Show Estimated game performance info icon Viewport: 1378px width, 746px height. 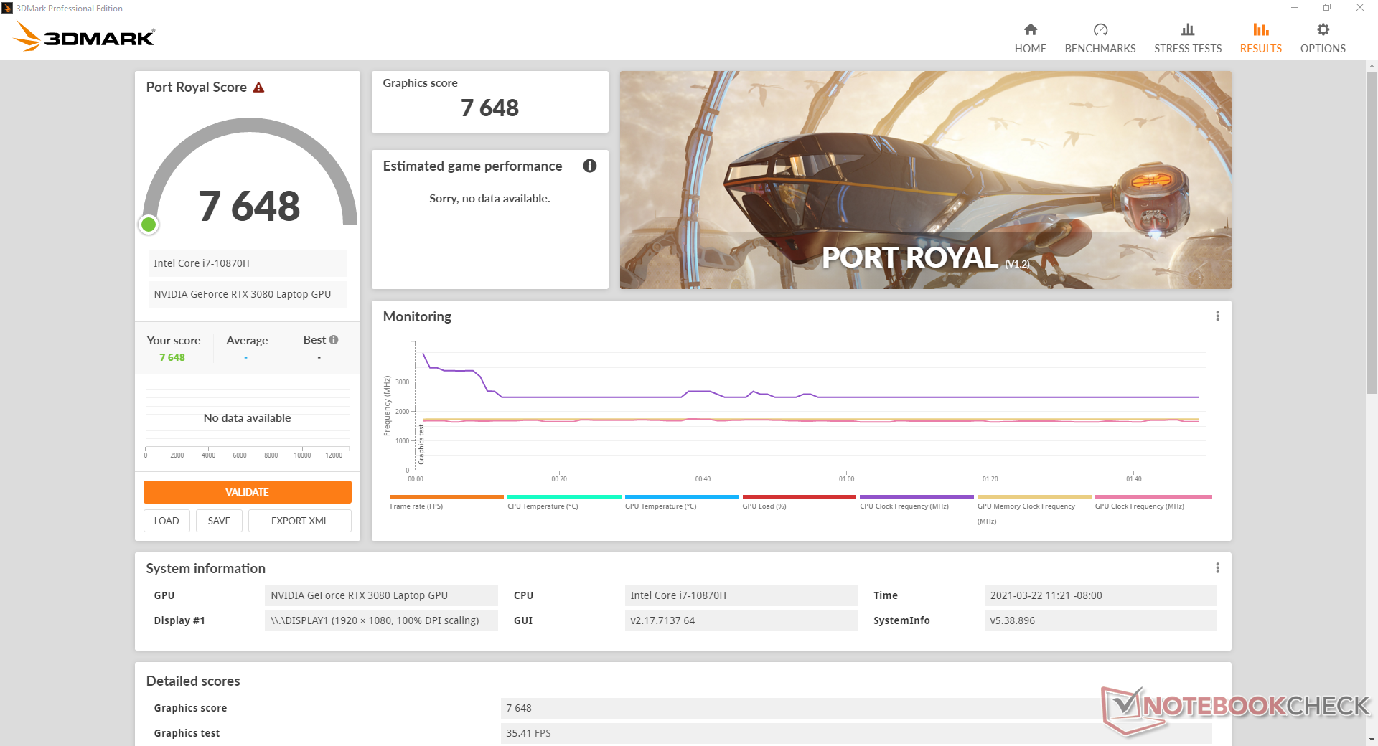[x=590, y=166]
